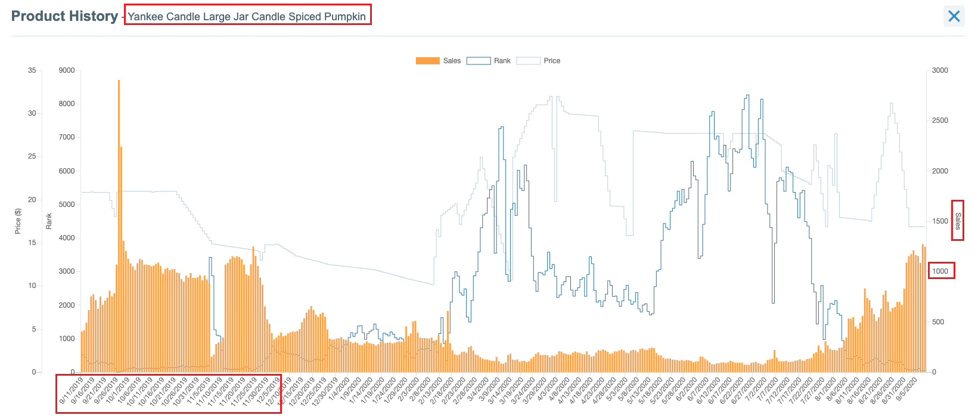The image size is (975, 418).
Task: Click the orange Sales legend swatch
Action: [427, 61]
